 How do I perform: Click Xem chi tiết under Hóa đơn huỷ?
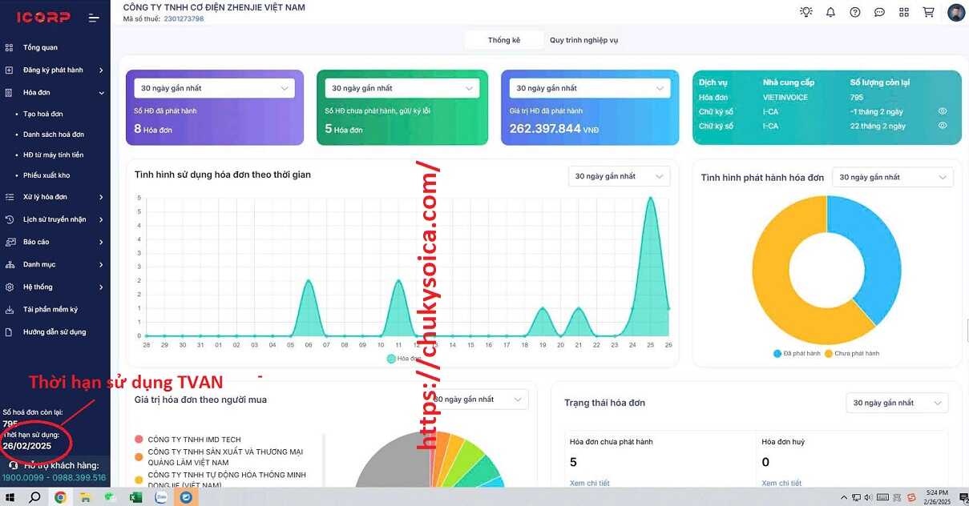coord(781,484)
